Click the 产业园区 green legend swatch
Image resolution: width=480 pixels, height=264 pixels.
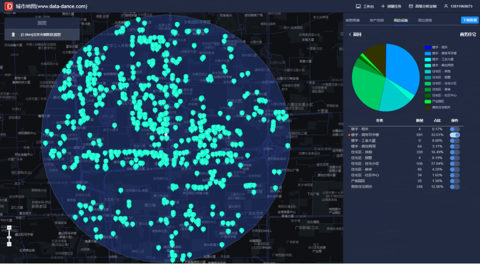pos(428,102)
